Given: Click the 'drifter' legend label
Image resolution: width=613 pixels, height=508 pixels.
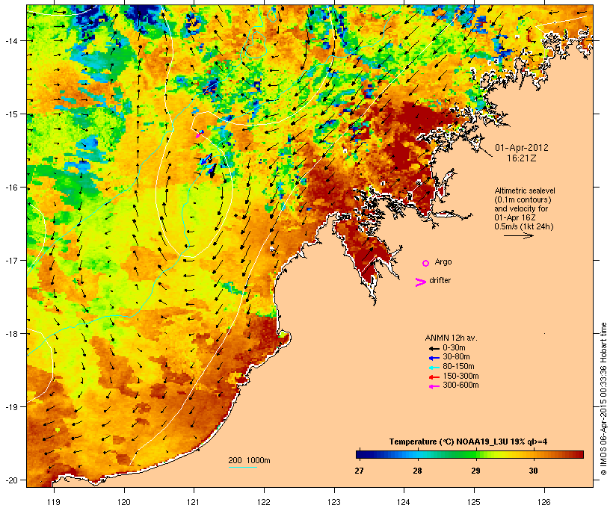Looking at the screenshot, I should pyautogui.click(x=440, y=280).
